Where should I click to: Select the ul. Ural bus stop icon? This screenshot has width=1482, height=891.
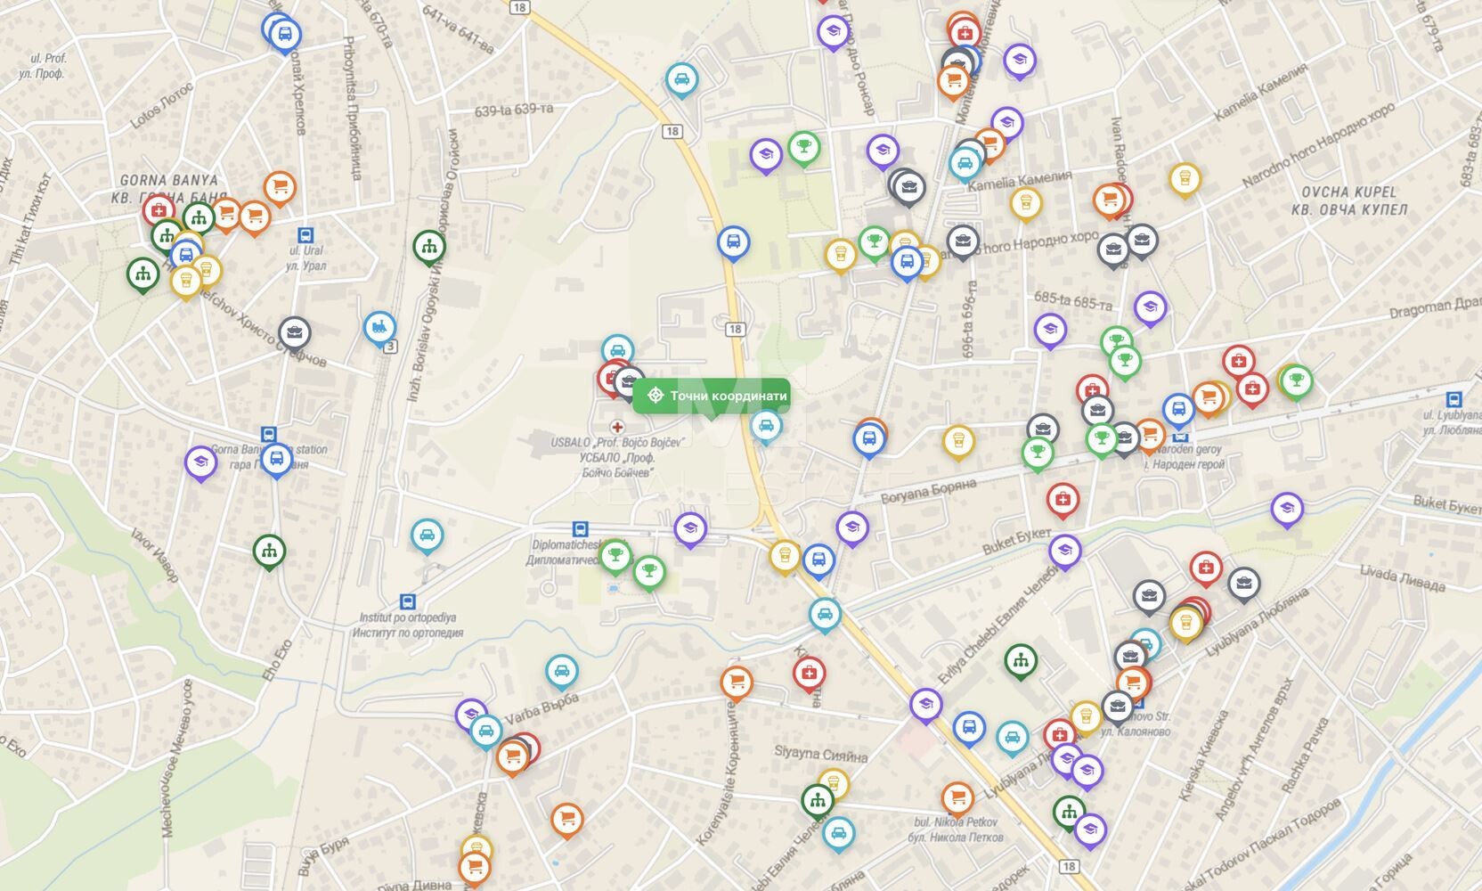pyautogui.click(x=305, y=236)
